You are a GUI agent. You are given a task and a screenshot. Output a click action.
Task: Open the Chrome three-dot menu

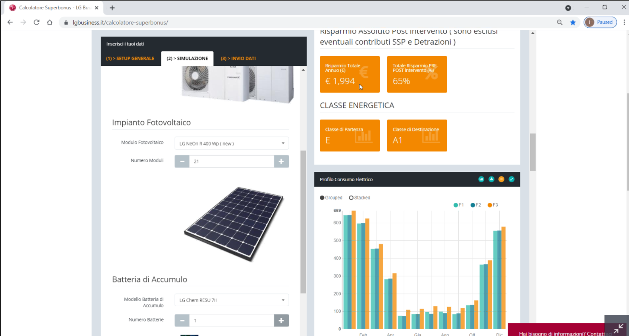pos(624,22)
